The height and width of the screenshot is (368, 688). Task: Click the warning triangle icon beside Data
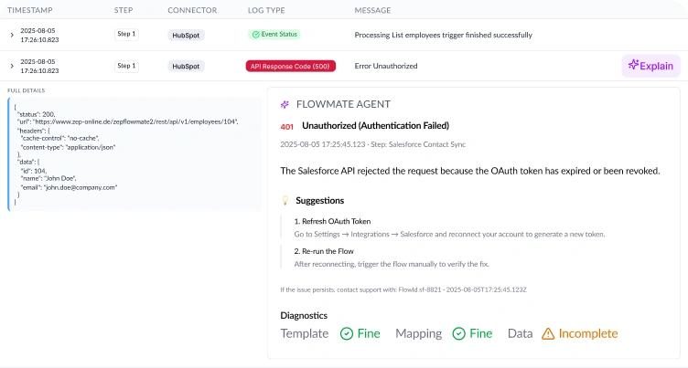[548, 334]
